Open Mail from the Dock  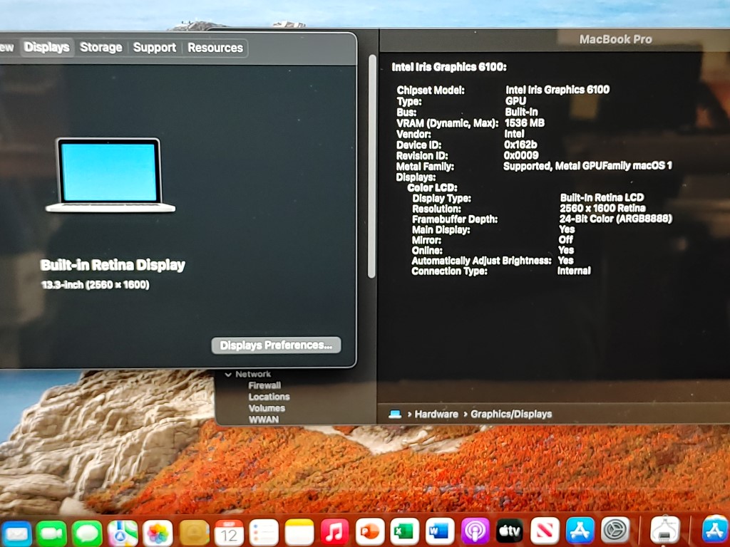point(16,533)
